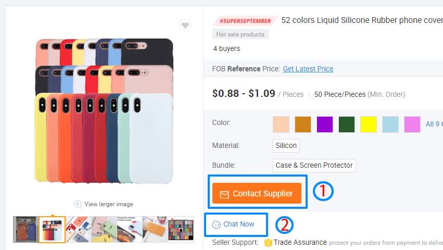
Task: Pick the yellow color swatch
Action: 369,124
